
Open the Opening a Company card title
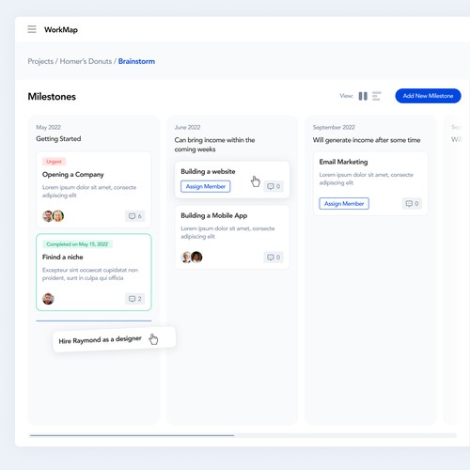(x=72, y=175)
